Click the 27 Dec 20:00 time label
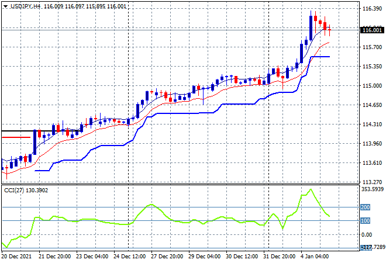The width and height of the screenshot is (386, 263). 167,257
